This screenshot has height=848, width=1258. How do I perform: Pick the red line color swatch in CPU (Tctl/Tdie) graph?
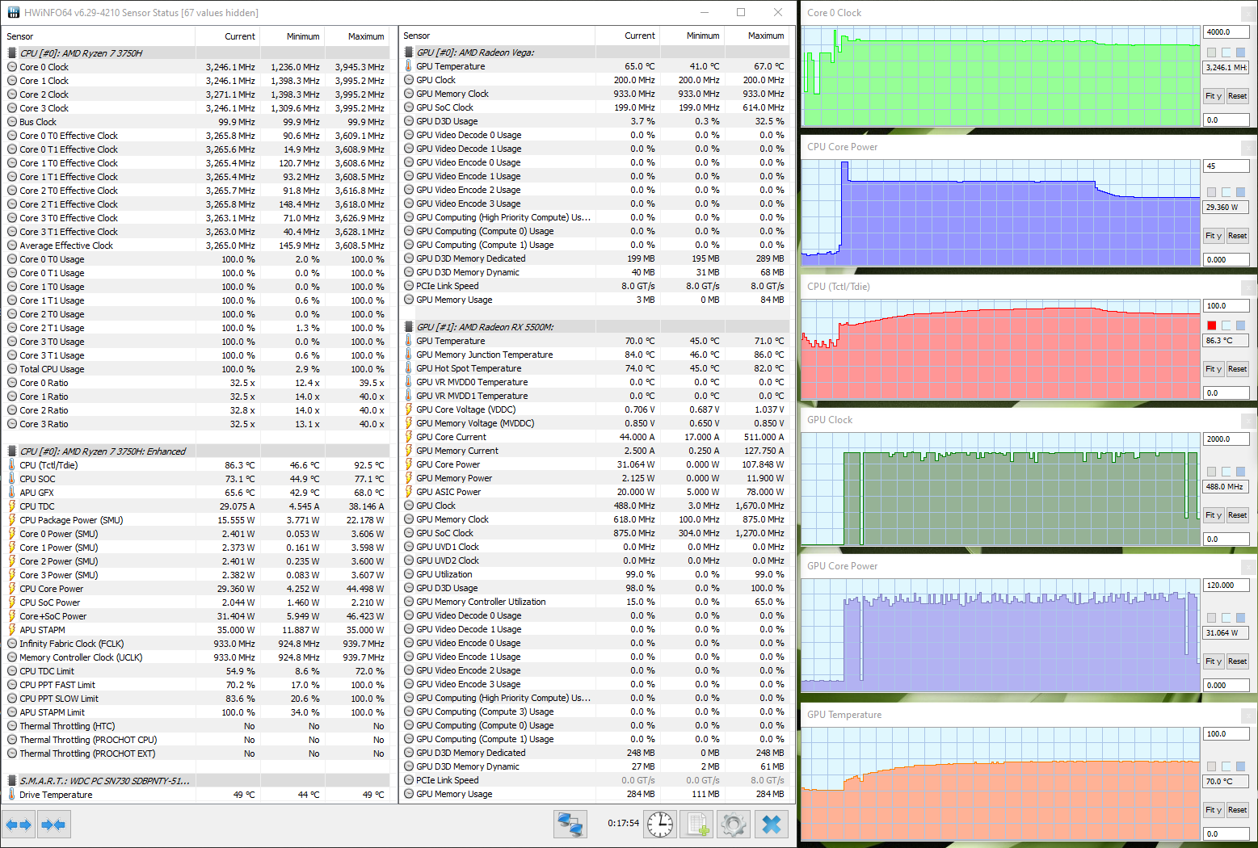pos(1212,325)
